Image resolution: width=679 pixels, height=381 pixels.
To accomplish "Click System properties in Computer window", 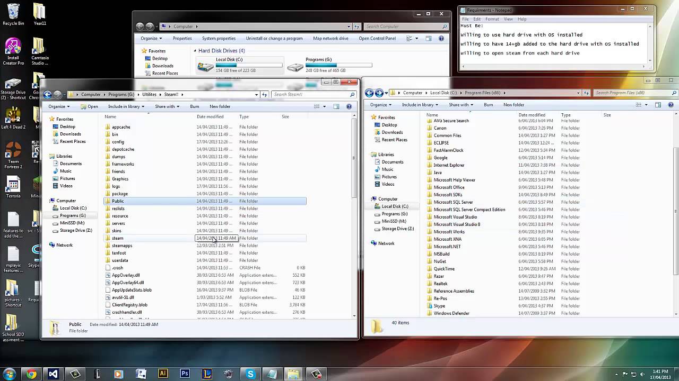I will click(219, 39).
